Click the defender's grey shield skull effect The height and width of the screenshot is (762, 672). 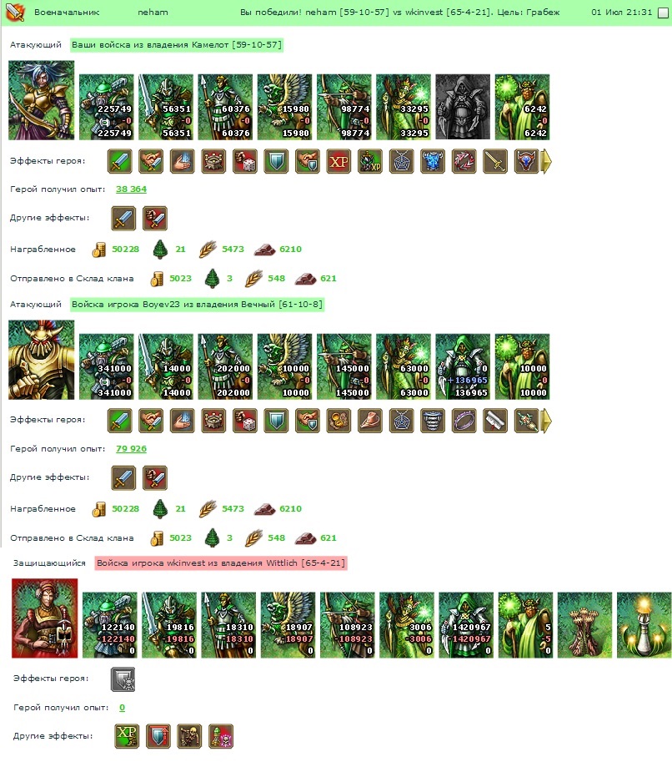pyautogui.click(x=123, y=679)
